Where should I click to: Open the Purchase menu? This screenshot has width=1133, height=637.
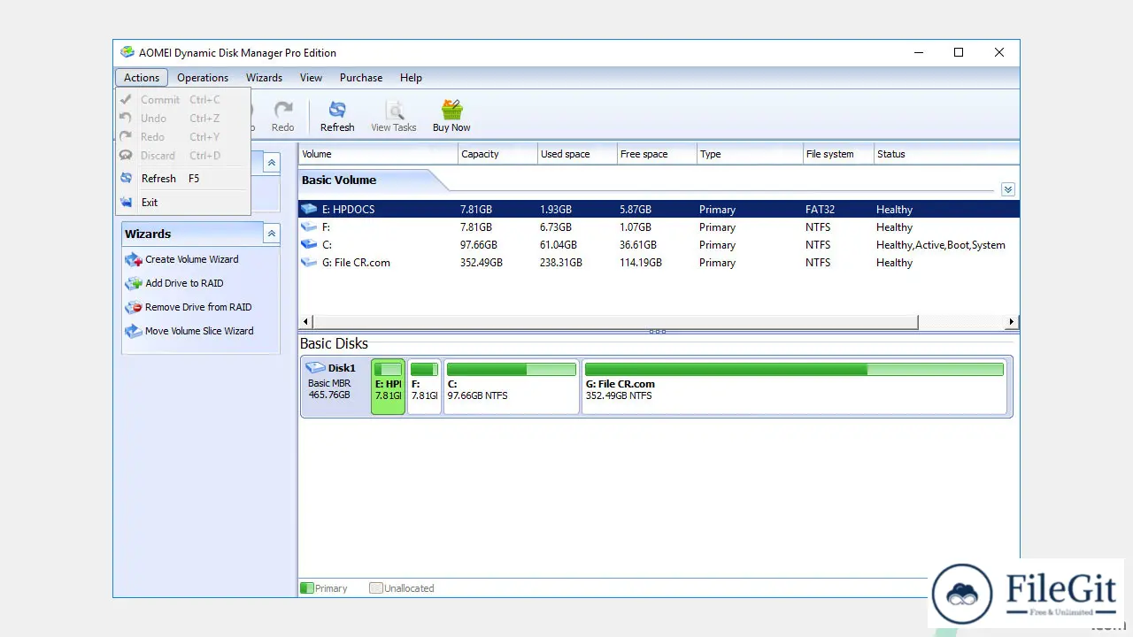pos(361,78)
